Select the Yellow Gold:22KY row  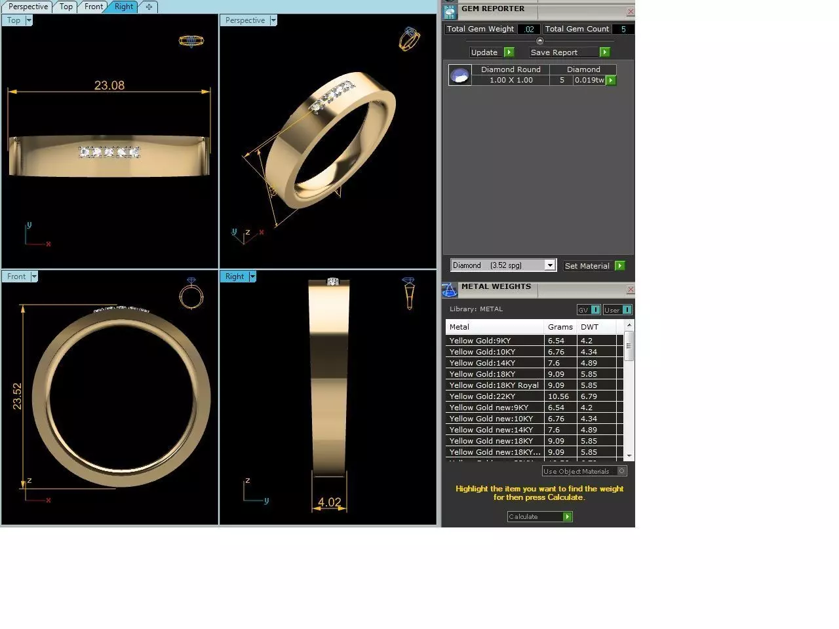(534, 396)
